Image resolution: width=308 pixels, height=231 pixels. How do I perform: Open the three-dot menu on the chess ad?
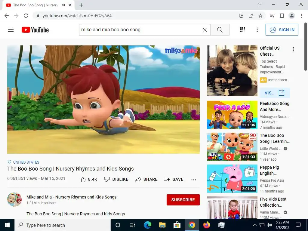(294, 49)
